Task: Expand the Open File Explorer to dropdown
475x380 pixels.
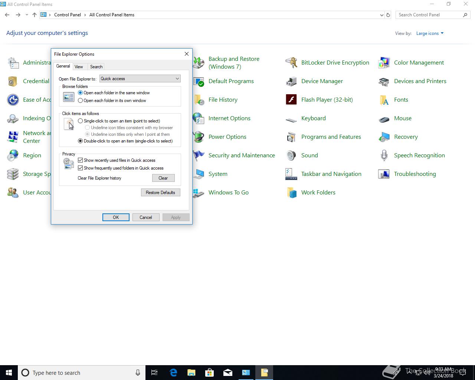Action: click(177, 79)
